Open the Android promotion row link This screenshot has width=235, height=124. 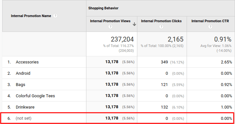point(23,73)
